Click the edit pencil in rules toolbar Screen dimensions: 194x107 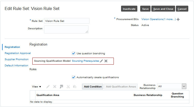point(48,87)
